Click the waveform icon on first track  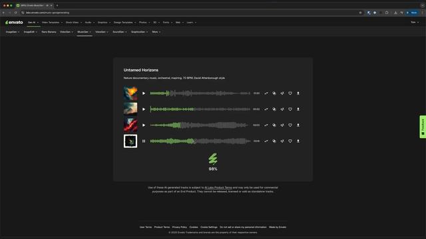click(282, 93)
